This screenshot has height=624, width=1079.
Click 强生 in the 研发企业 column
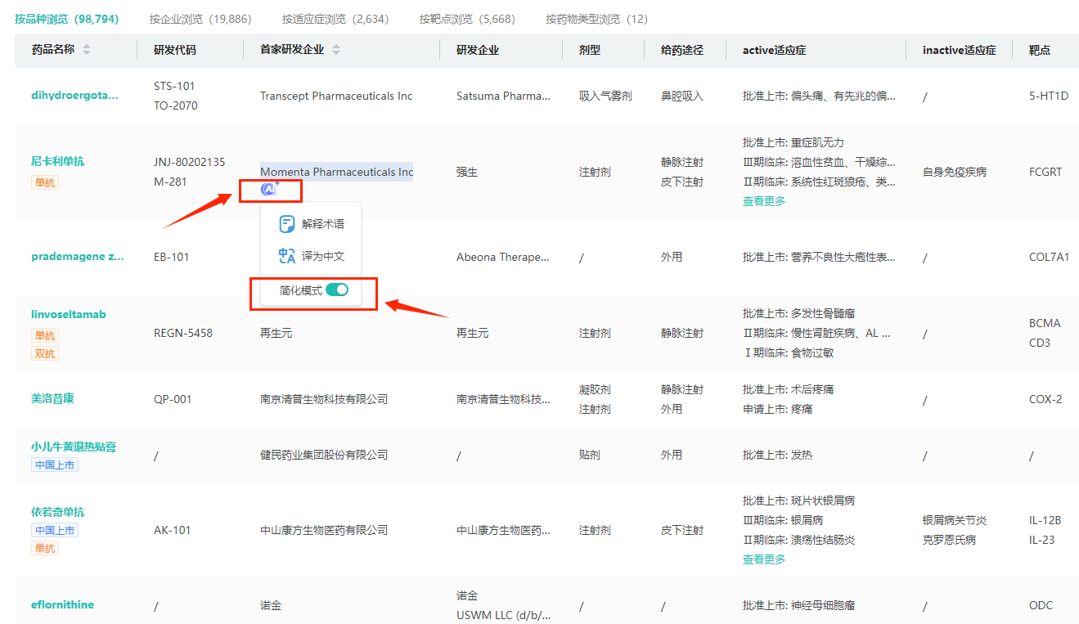pyautogui.click(x=467, y=172)
